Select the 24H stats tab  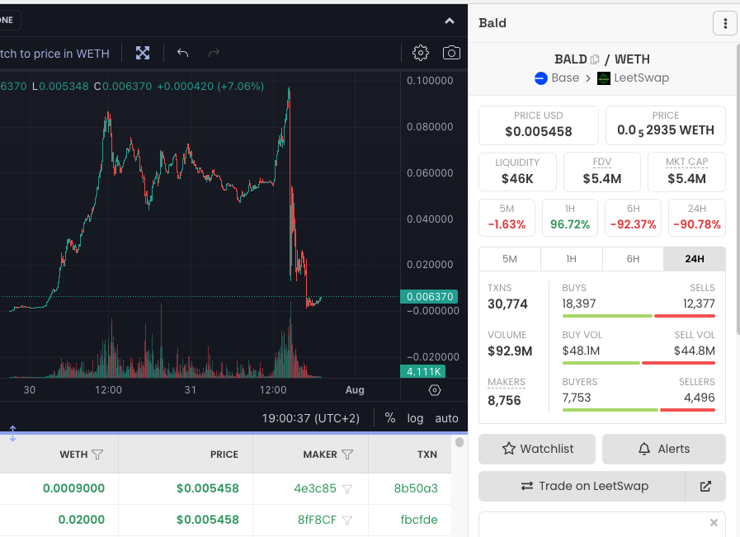(695, 259)
